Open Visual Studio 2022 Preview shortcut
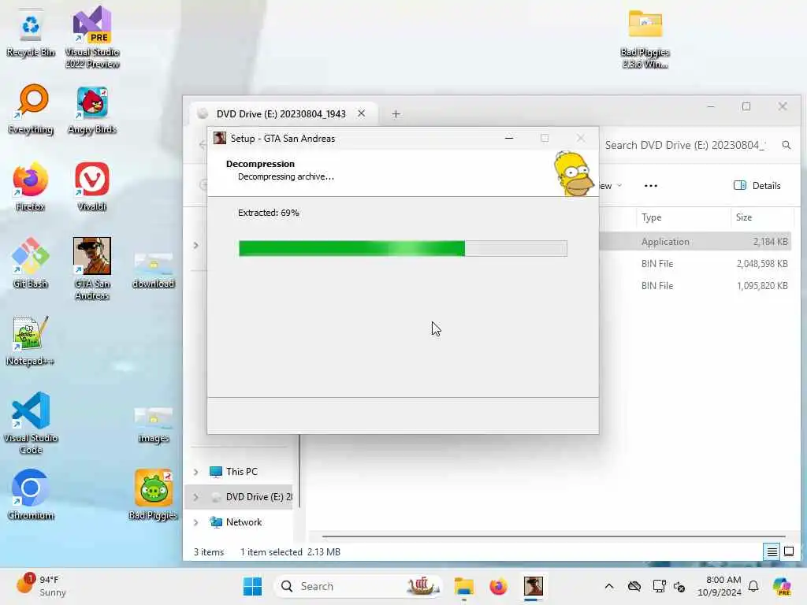This screenshot has width=807, height=605. (92, 37)
